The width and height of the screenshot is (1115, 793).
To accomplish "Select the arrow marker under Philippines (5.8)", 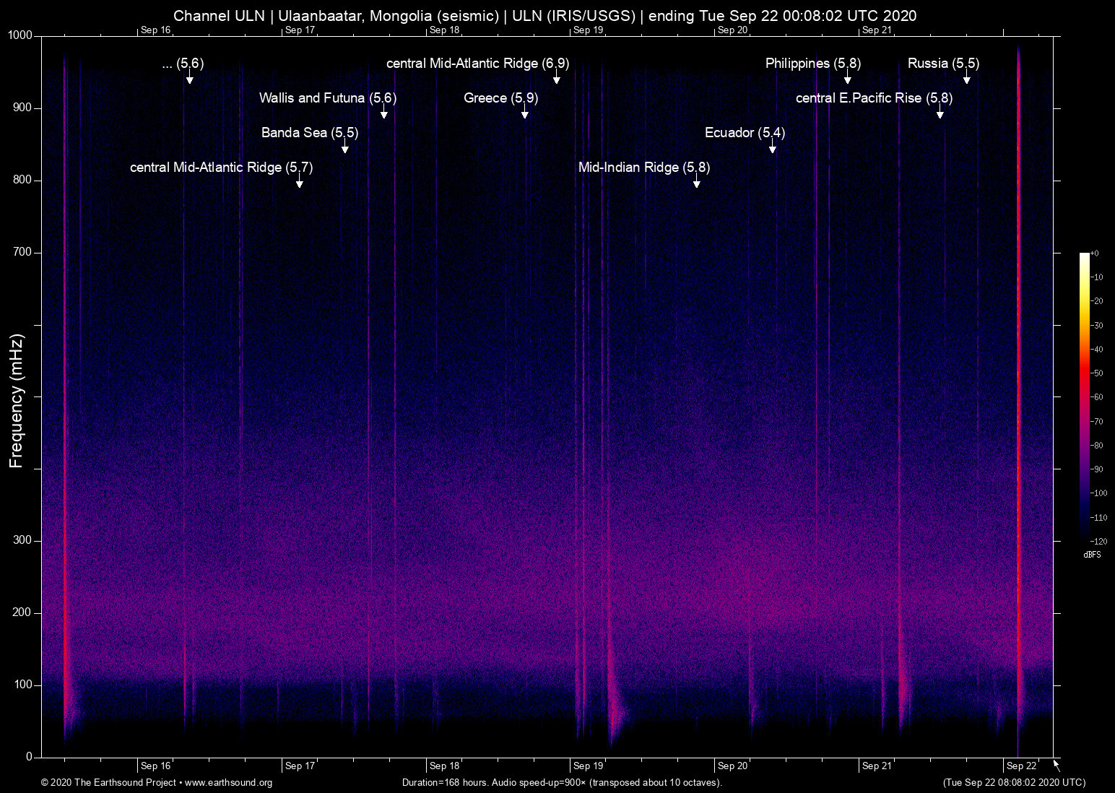I will click(848, 77).
